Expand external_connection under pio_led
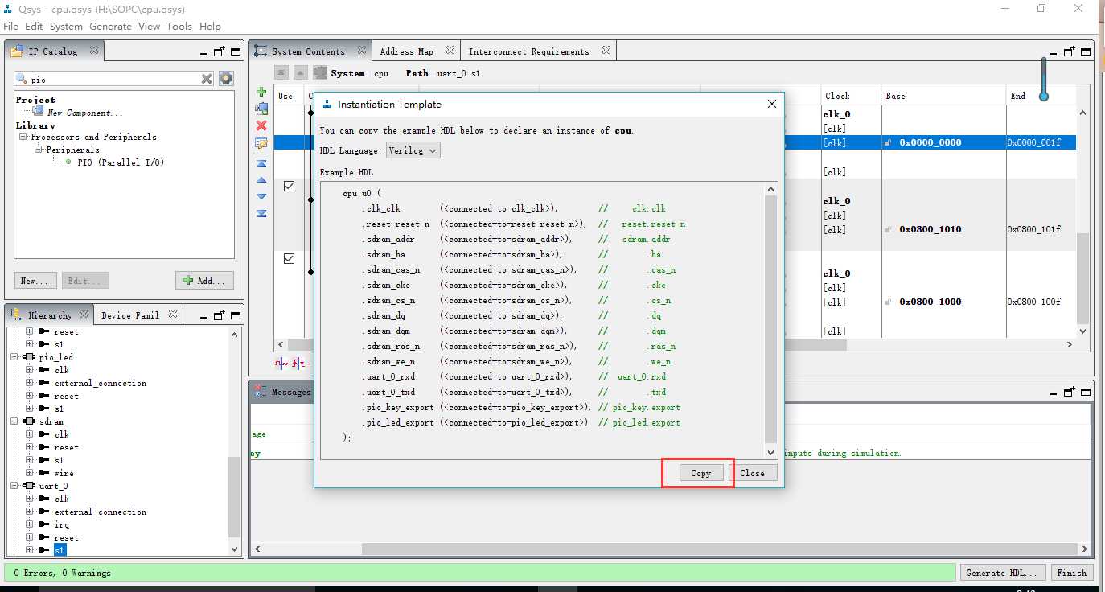1105x592 pixels. pos(30,383)
